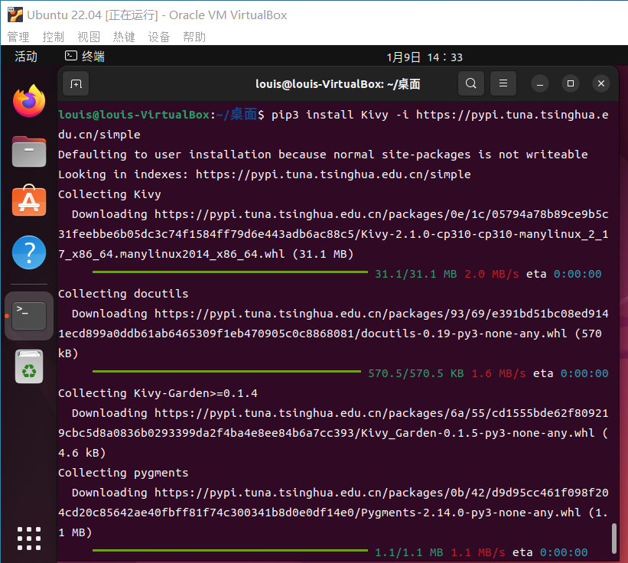Image resolution: width=628 pixels, height=563 pixels.
Task: Click the terminal vertical scrollbar
Action: click(x=614, y=539)
